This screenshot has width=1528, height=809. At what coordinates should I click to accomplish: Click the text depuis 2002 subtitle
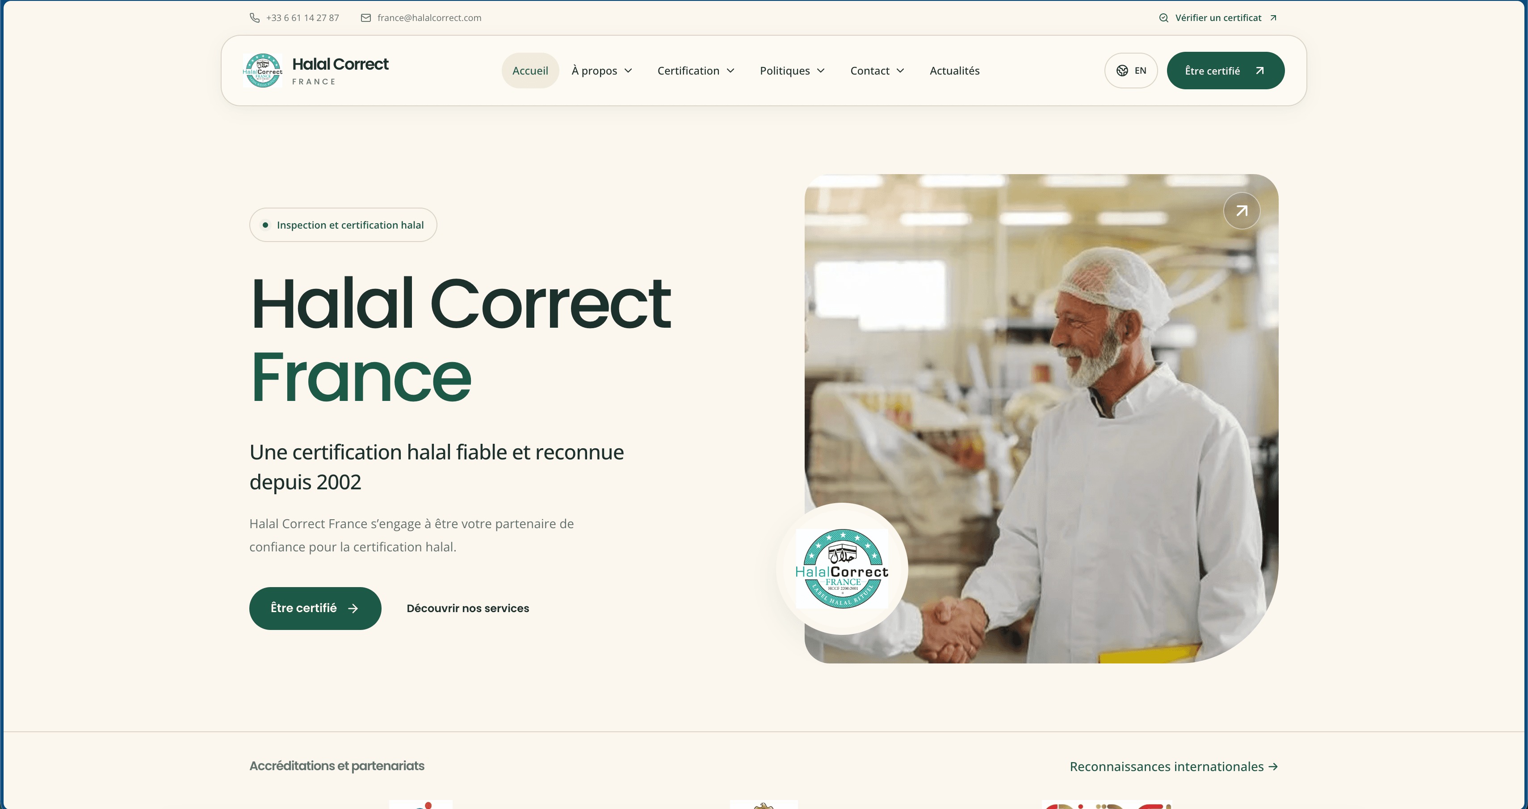pos(305,482)
